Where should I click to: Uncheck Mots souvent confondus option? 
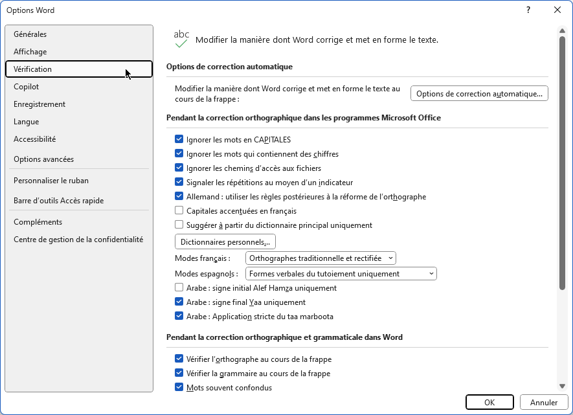(x=179, y=387)
